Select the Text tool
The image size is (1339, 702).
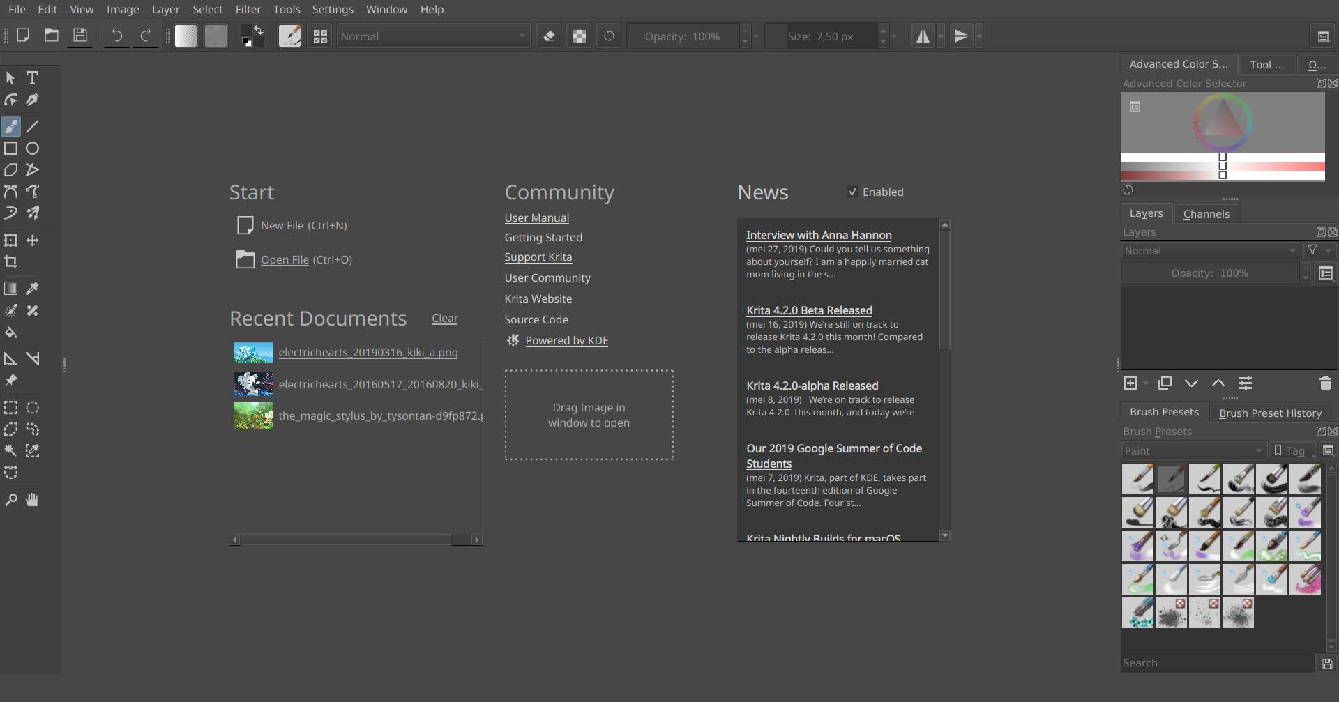(32, 77)
